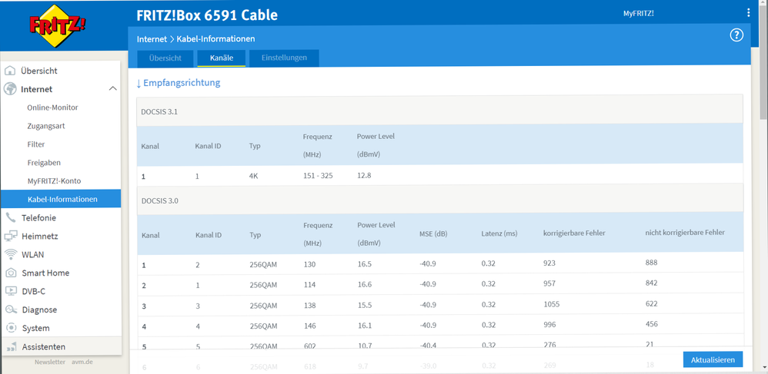This screenshot has height=374, width=768.
Task: Collapse the Internet menu chevron
Action: [x=112, y=89]
